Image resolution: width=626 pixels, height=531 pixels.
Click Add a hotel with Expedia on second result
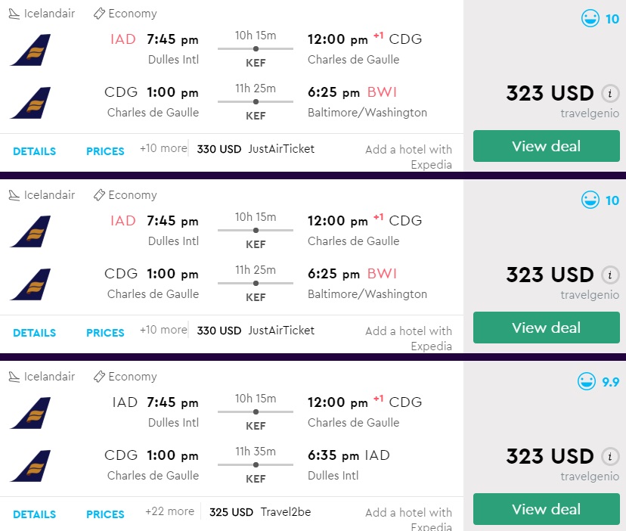pos(408,338)
